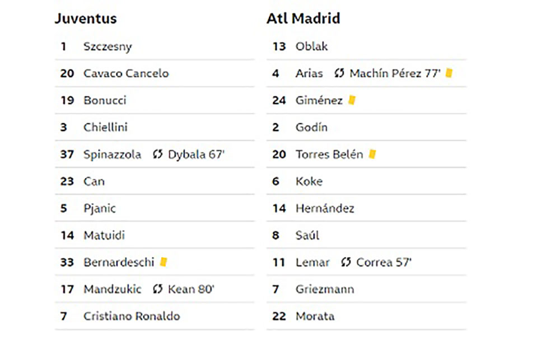This screenshot has width=560, height=337.
Task: Select substitute Kean 80'
Action: point(191,289)
